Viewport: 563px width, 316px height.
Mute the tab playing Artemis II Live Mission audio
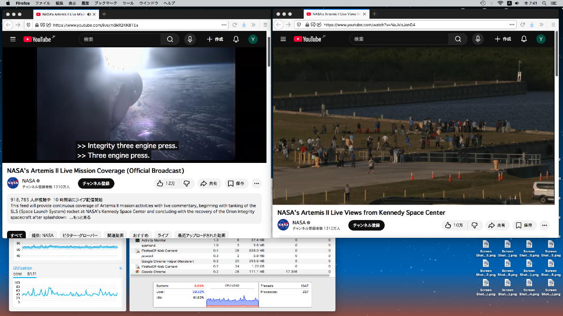(89, 14)
